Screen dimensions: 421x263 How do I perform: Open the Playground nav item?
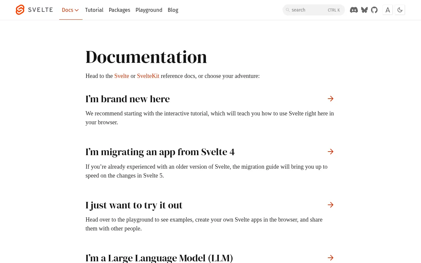click(149, 10)
